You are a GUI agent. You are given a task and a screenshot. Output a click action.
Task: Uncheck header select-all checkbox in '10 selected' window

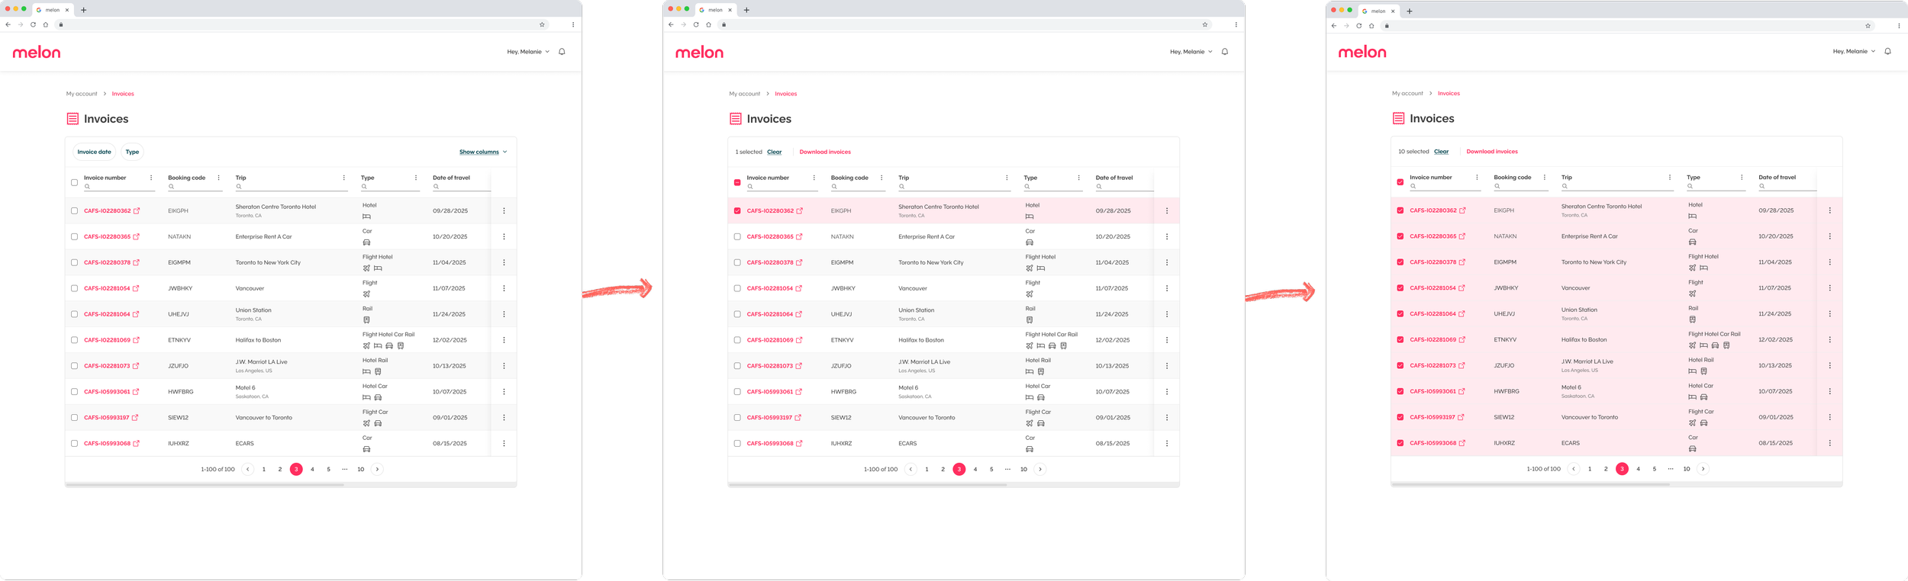click(1400, 182)
